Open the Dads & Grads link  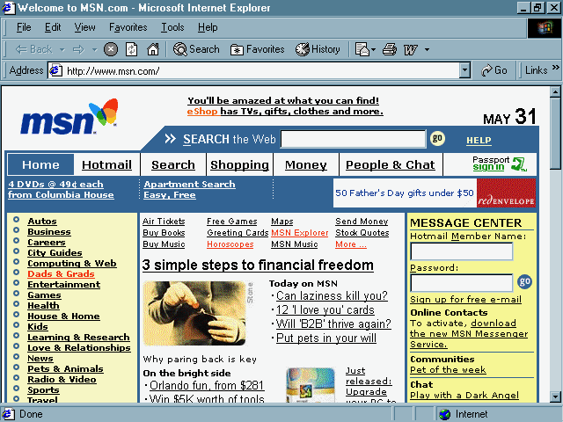tap(61, 274)
